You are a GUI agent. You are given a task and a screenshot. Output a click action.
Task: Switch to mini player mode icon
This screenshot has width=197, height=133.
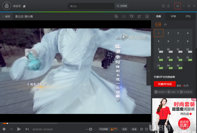tap(178, 6)
